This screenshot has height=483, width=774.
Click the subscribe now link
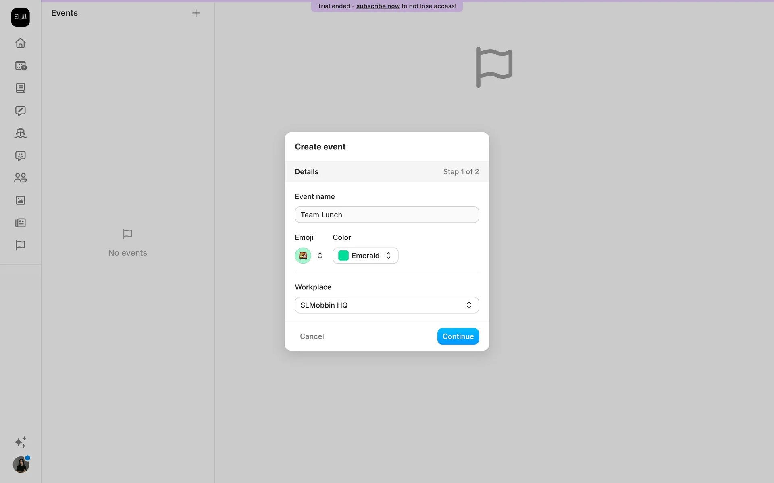378,6
